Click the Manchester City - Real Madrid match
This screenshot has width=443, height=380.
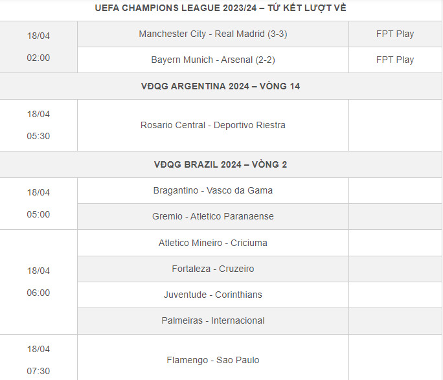213,34
